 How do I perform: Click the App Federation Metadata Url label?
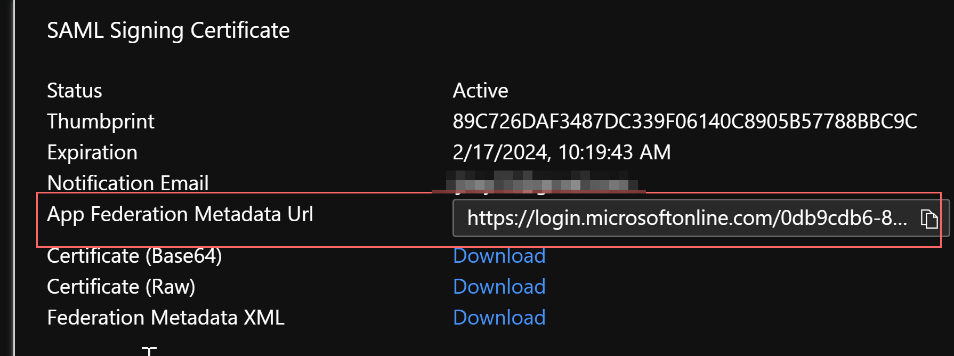pos(180,214)
